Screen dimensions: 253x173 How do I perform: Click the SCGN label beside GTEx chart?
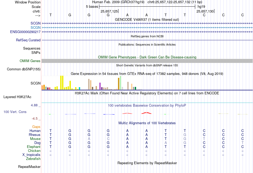click(35, 83)
